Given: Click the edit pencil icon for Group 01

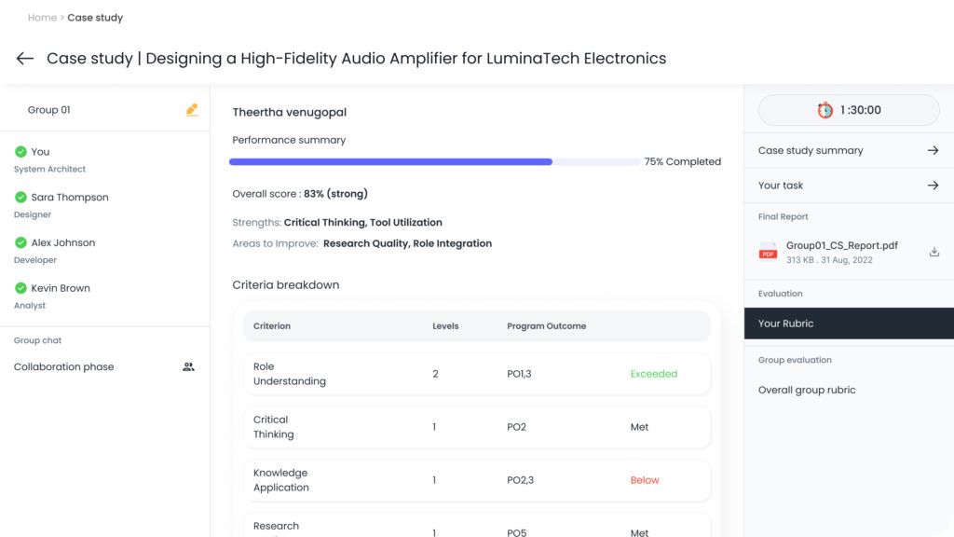Looking at the screenshot, I should pyautogui.click(x=192, y=110).
